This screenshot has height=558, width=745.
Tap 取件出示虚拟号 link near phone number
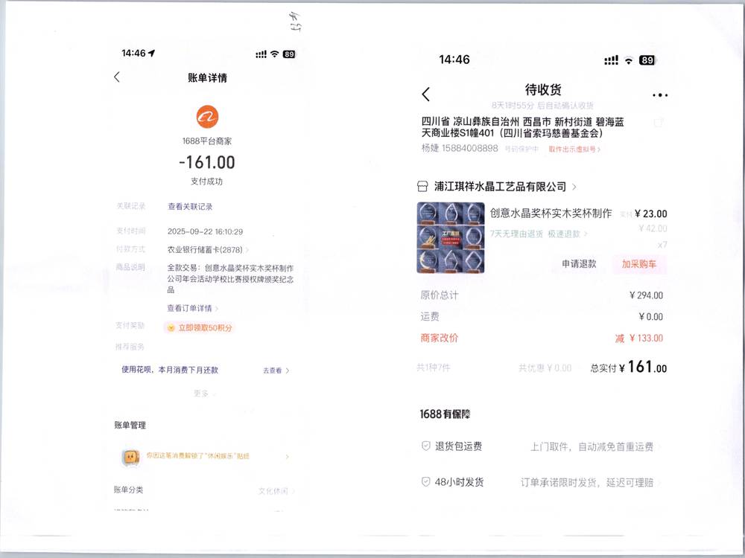point(574,150)
